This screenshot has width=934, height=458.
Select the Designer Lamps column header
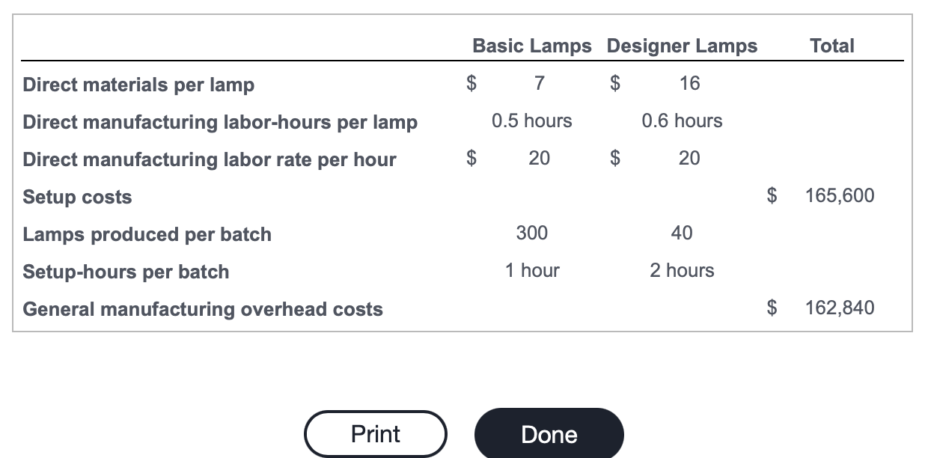[x=682, y=46]
